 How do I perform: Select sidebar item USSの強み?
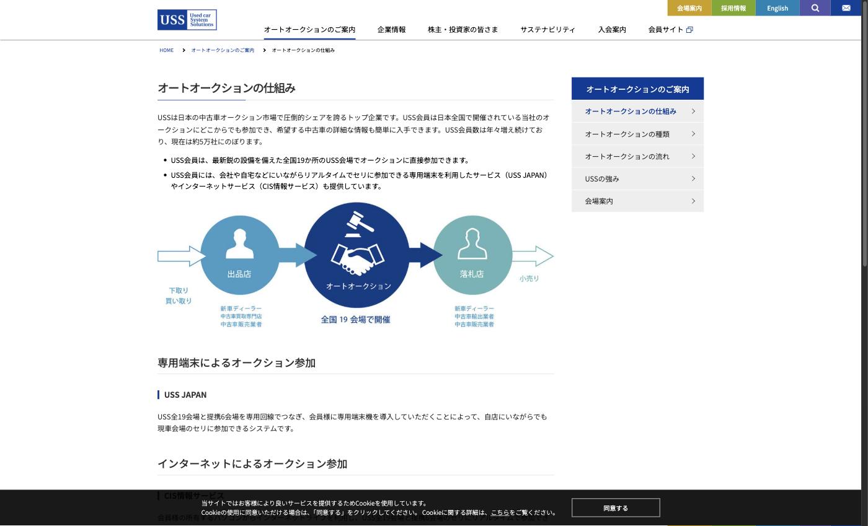pyautogui.click(x=637, y=178)
